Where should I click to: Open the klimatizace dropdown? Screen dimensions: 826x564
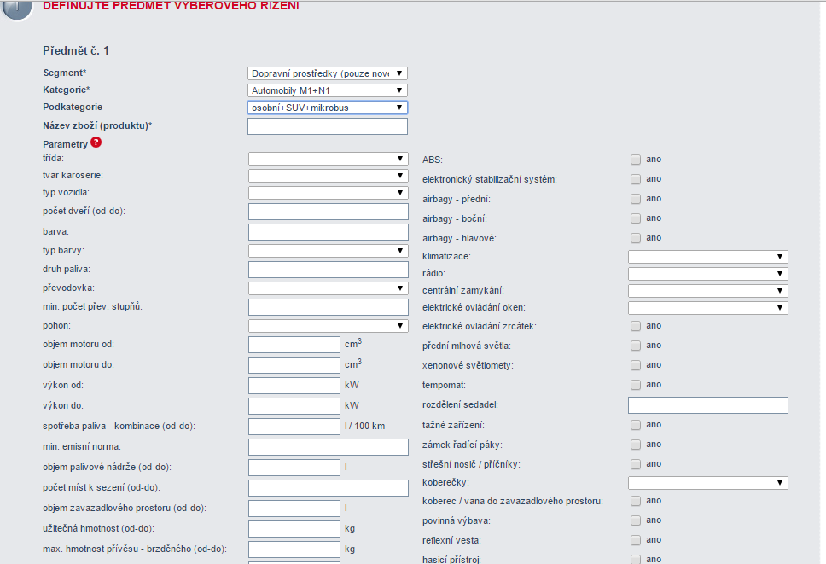point(708,257)
